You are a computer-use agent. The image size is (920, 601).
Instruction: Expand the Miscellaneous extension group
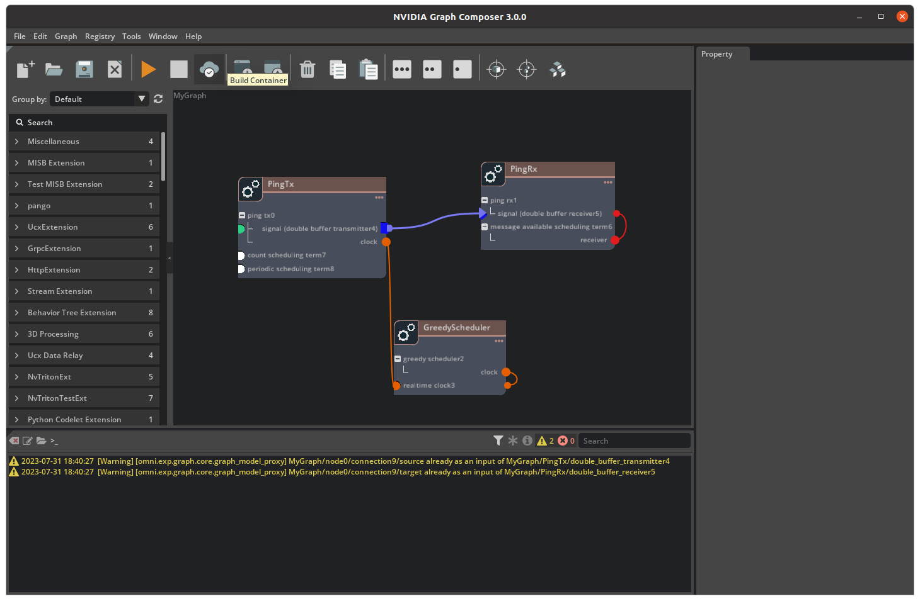17,142
